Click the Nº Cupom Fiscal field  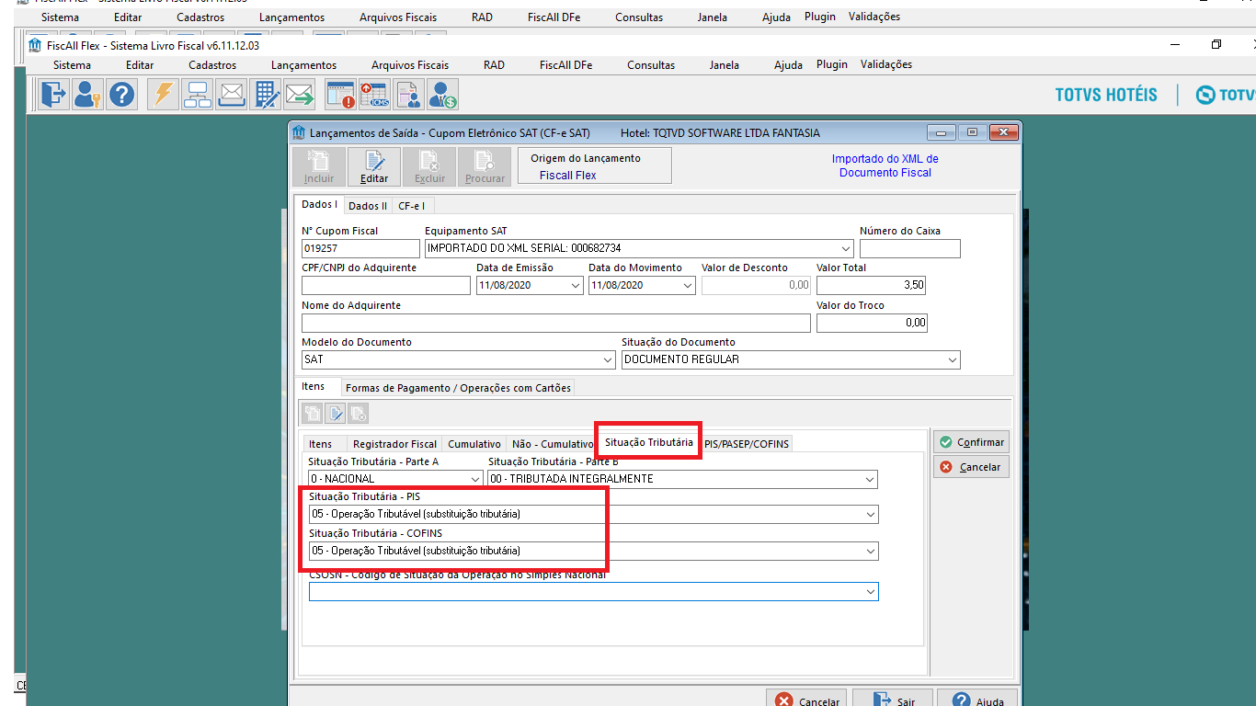click(360, 248)
